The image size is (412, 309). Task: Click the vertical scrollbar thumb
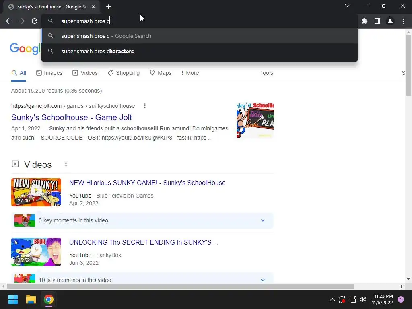click(408, 66)
